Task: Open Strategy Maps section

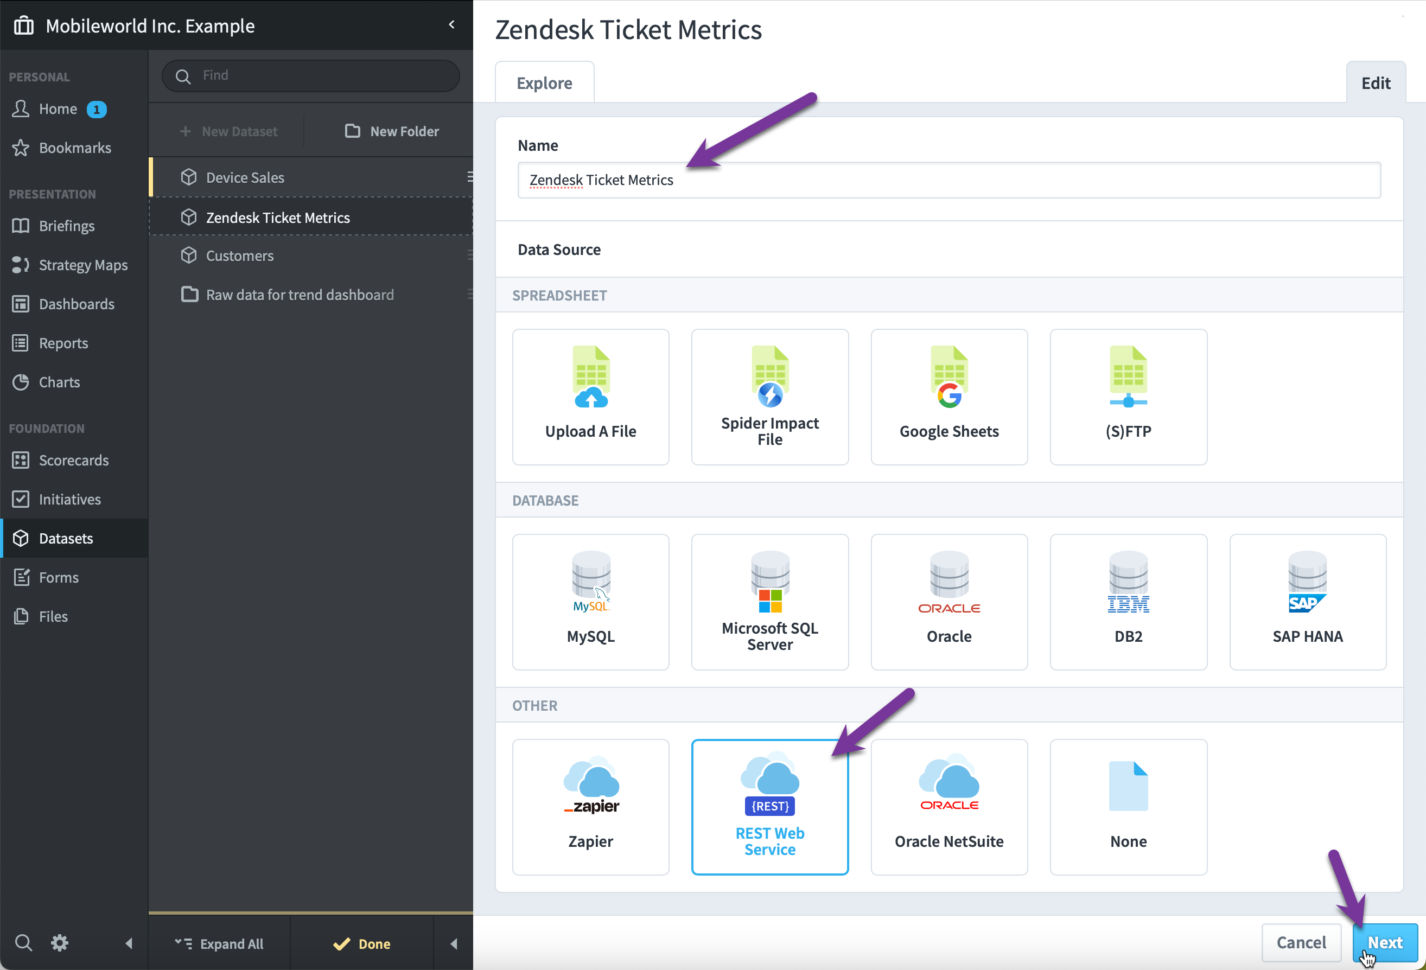Action: 74,265
